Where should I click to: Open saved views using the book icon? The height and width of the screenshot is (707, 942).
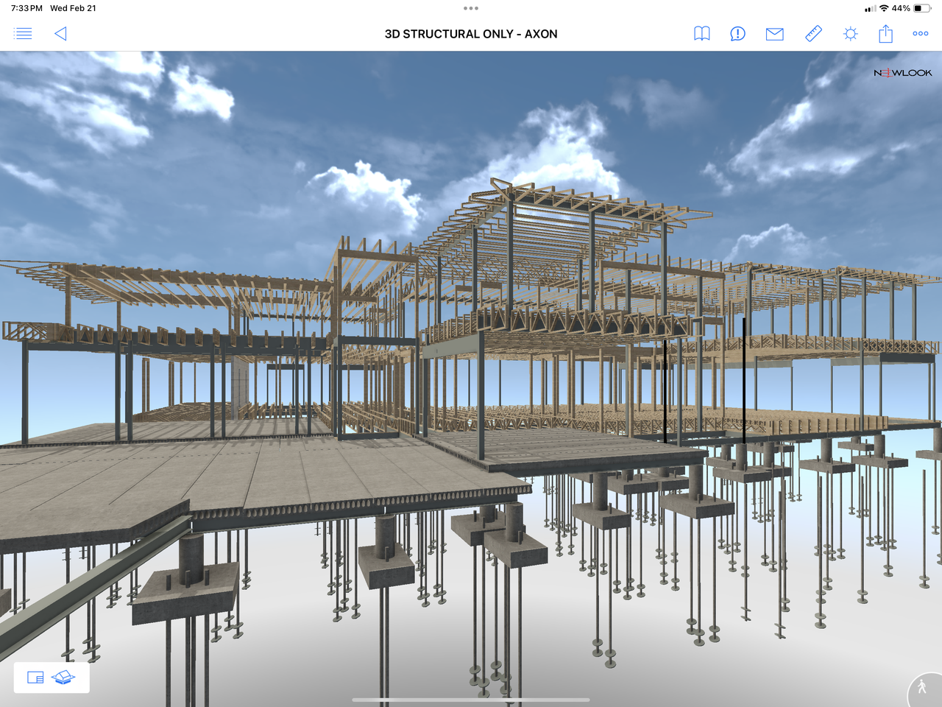click(x=701, y=33)
